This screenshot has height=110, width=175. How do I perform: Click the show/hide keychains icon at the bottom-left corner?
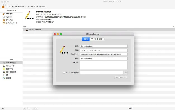point(3,109)
